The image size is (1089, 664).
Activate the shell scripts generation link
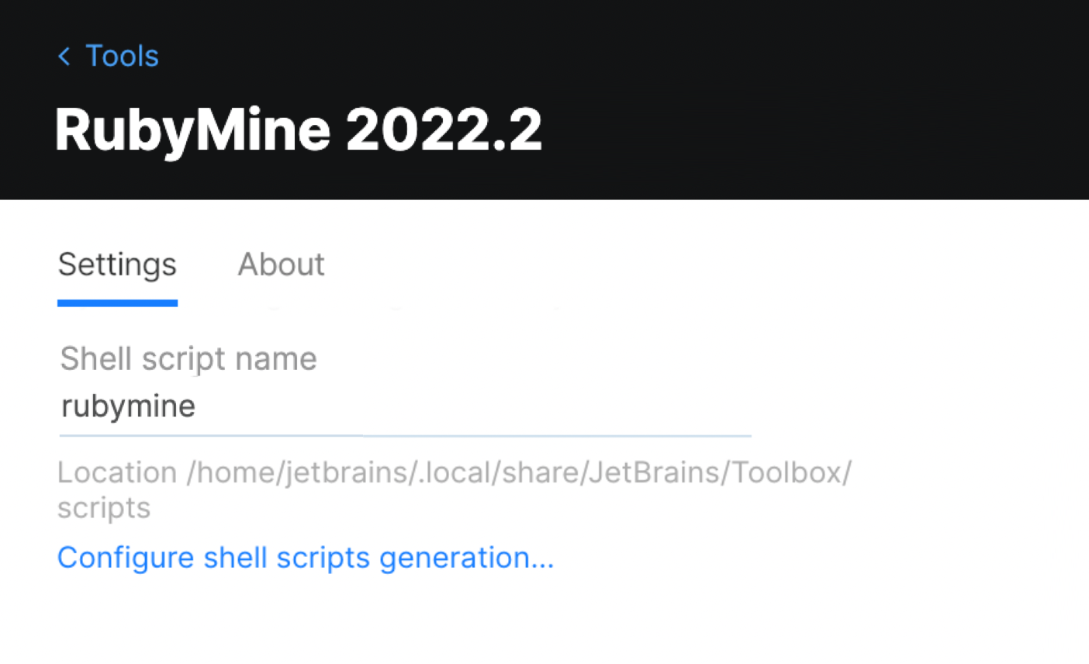pyautogui.click(x=306, y=558)
